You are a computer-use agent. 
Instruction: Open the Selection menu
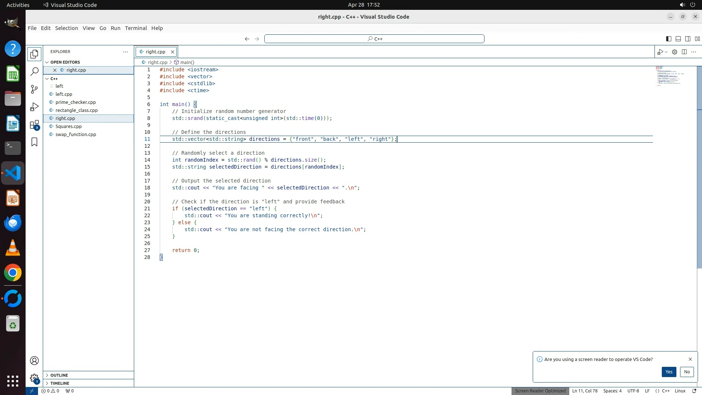tap(66, 28)
